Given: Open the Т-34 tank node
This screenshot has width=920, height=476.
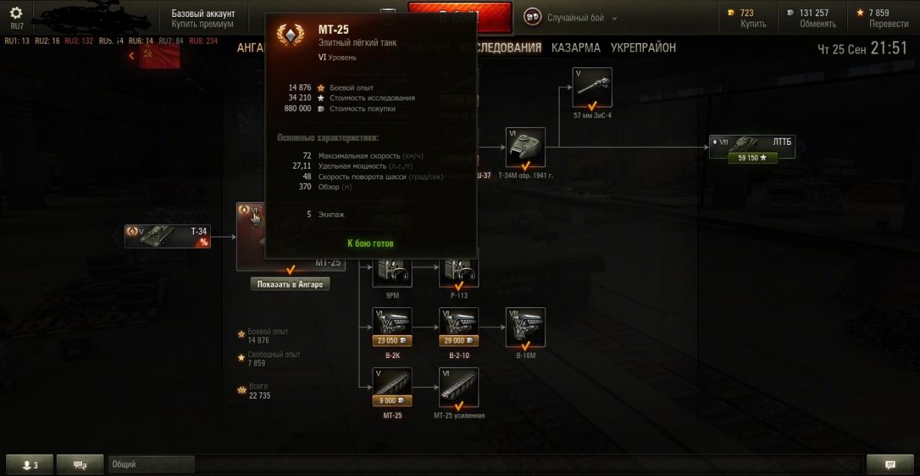Looking at the screenshot, I should pyautogui.click(x=167, y=236).
